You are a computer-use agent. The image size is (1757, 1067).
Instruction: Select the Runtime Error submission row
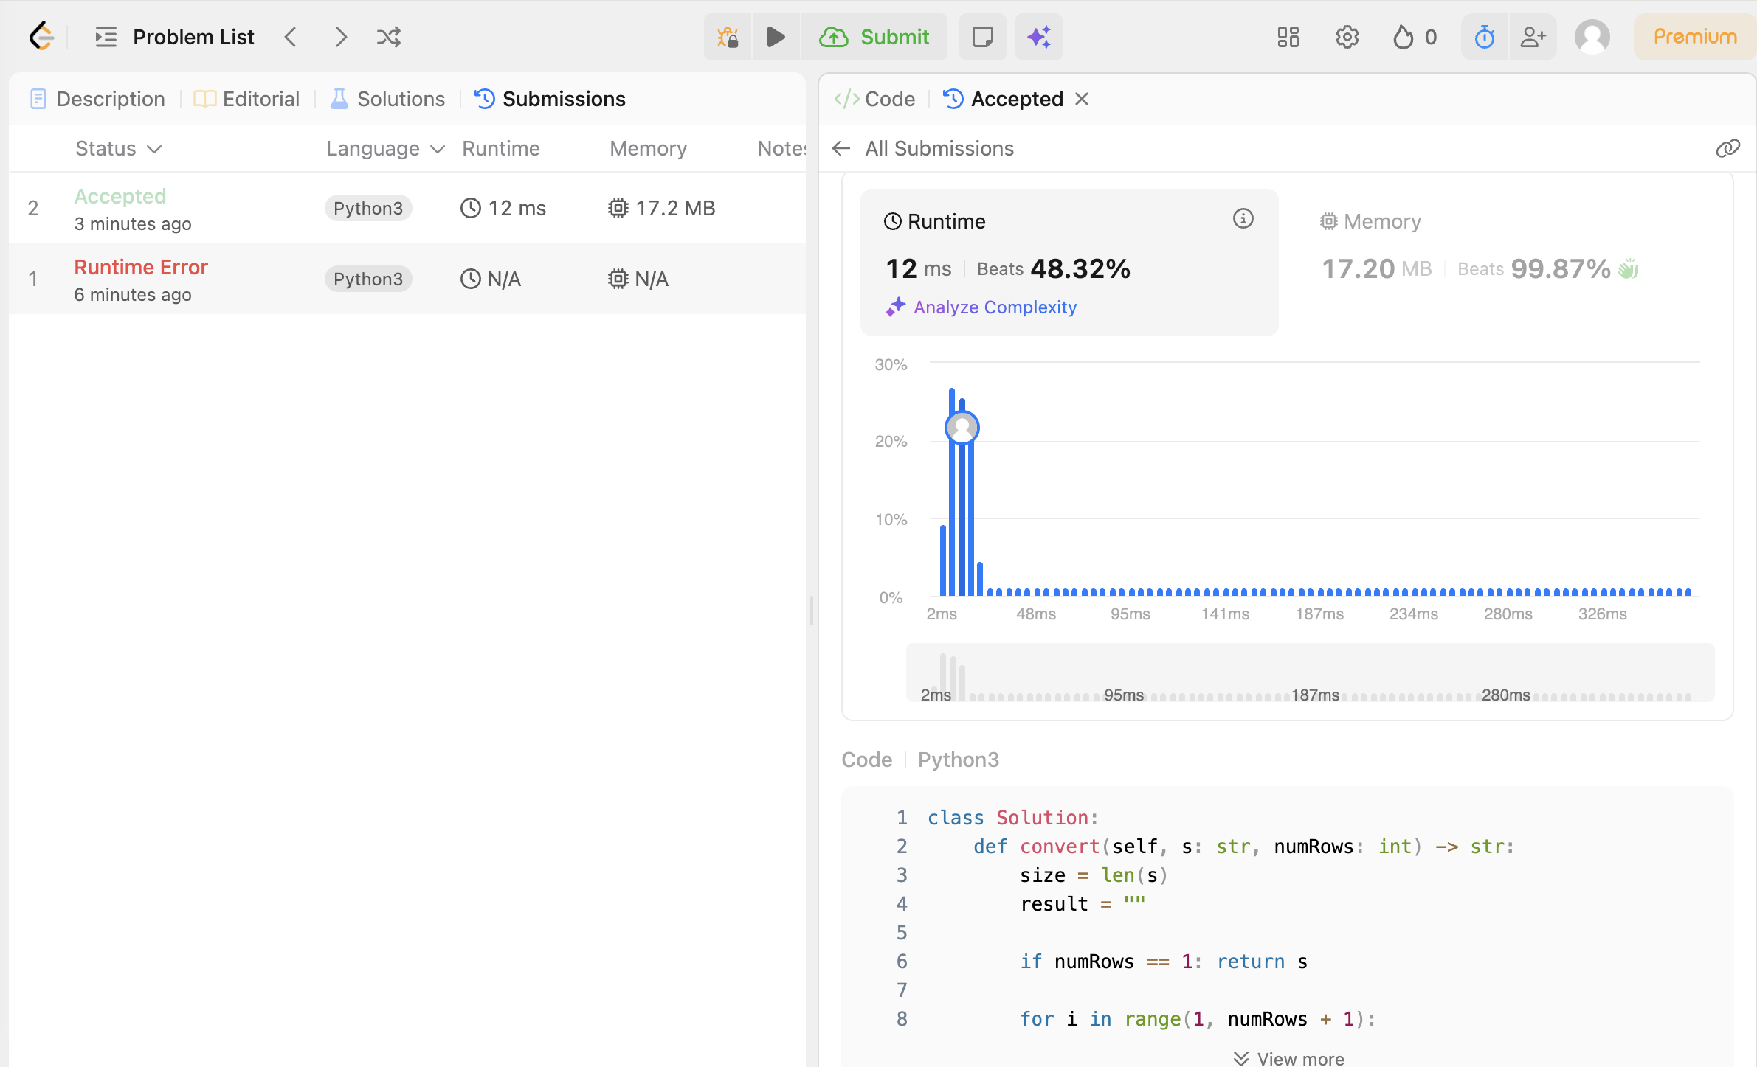click(407, 279)
